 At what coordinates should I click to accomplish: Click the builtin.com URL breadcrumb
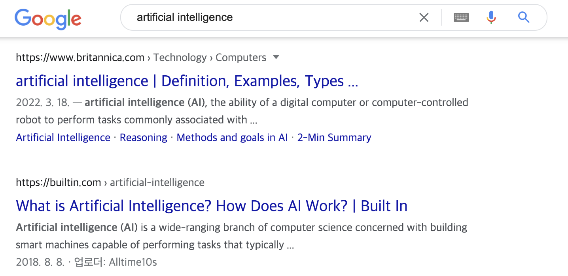(x=59, y=183)
